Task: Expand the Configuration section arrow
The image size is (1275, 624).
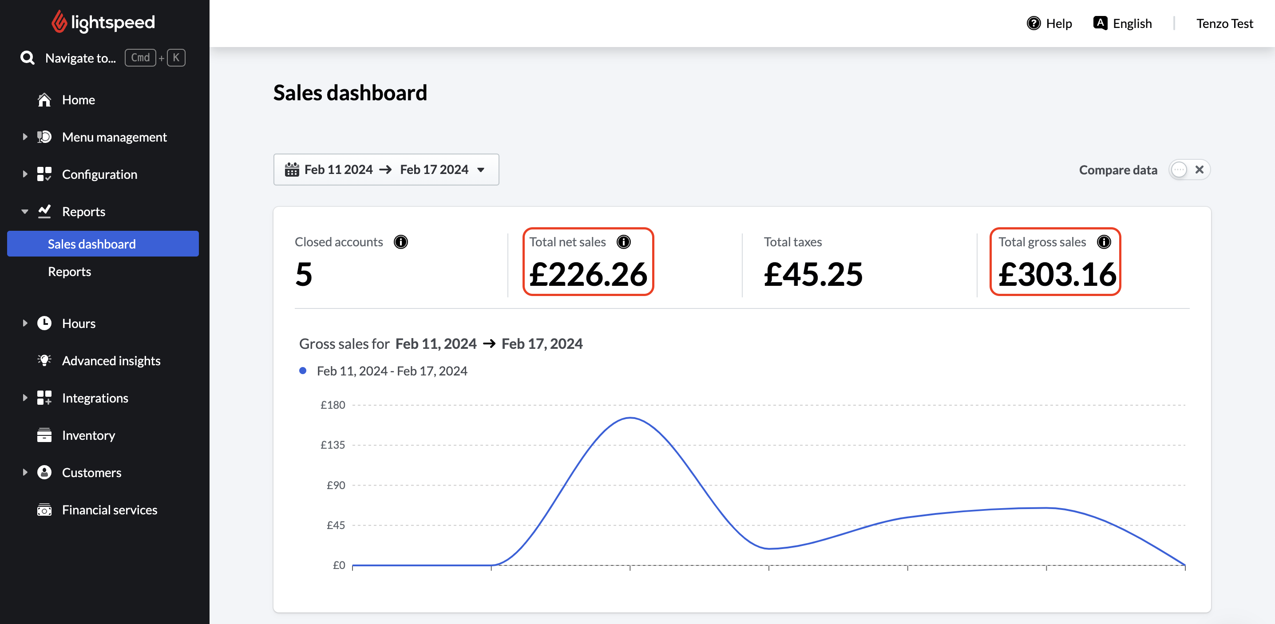Action: tap(25, 174)
